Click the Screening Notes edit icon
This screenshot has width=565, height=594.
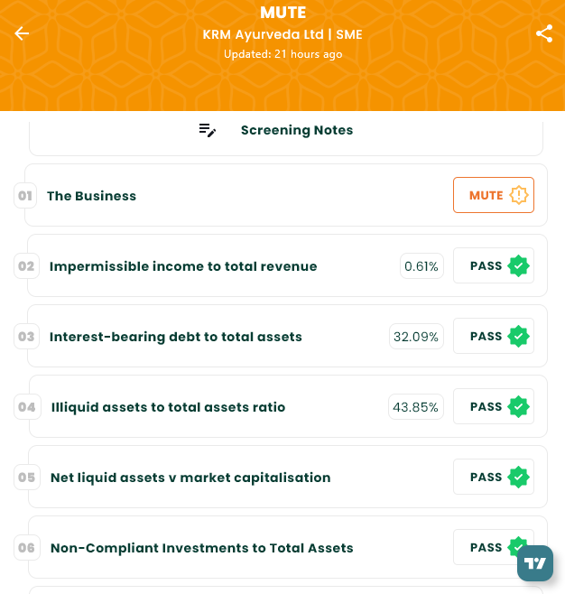click(208, 130)
